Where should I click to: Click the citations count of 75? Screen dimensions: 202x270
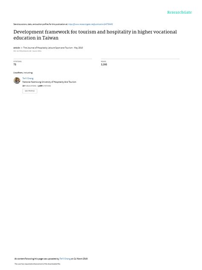pyautogui.click(x=15, y=65)
